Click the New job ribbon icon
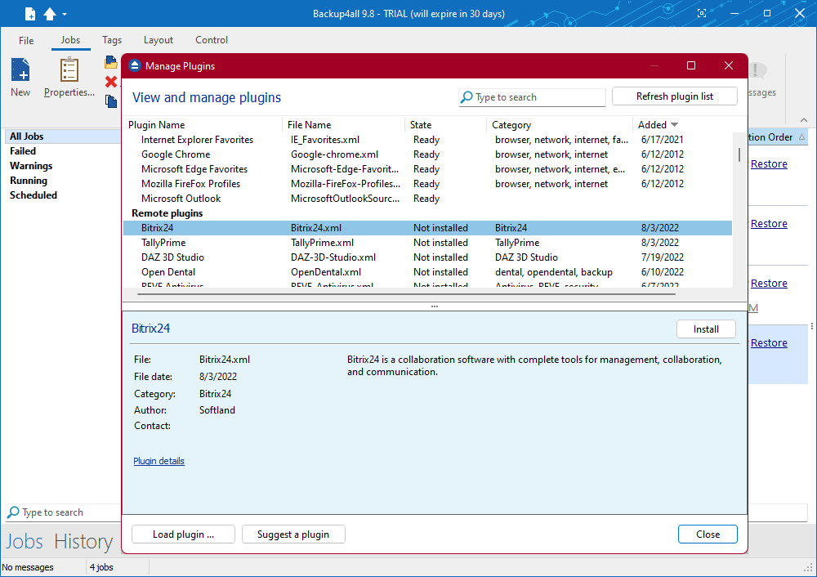Screen dimensions: 817x577 click(x=21, y=77)
